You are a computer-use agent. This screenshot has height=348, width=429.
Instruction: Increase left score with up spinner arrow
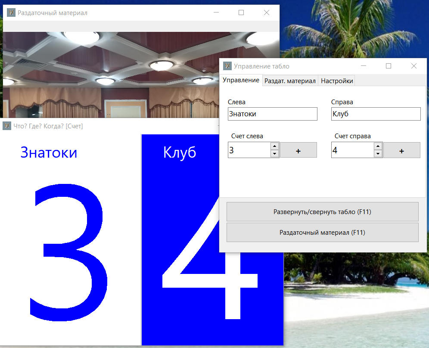pos(274,146)
